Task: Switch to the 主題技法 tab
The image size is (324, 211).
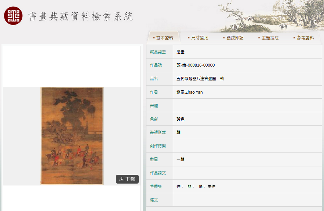Action: (269, 38)
